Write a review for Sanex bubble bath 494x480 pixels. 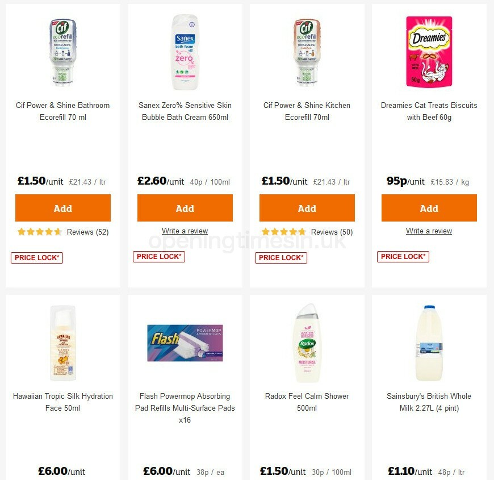[x=185, y=231]
